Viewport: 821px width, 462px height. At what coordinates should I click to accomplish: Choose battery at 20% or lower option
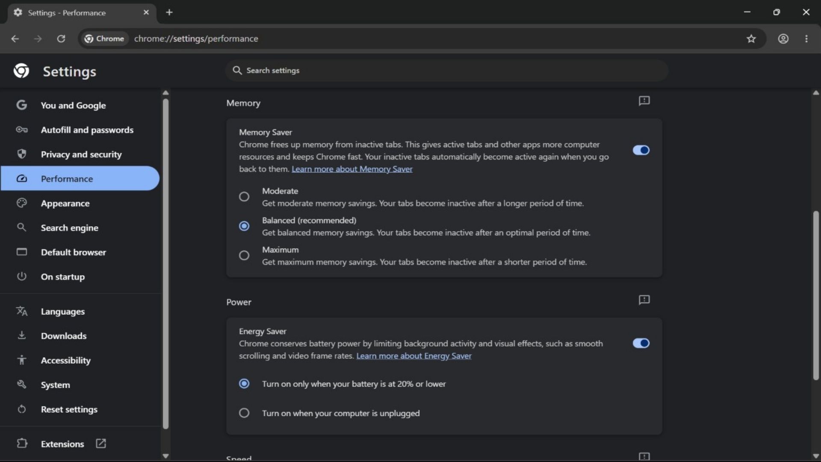coord(244,384)
